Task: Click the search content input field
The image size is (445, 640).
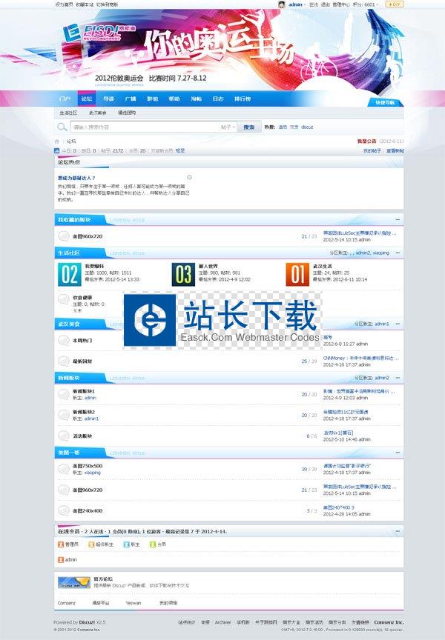Action: click(145, 127)
